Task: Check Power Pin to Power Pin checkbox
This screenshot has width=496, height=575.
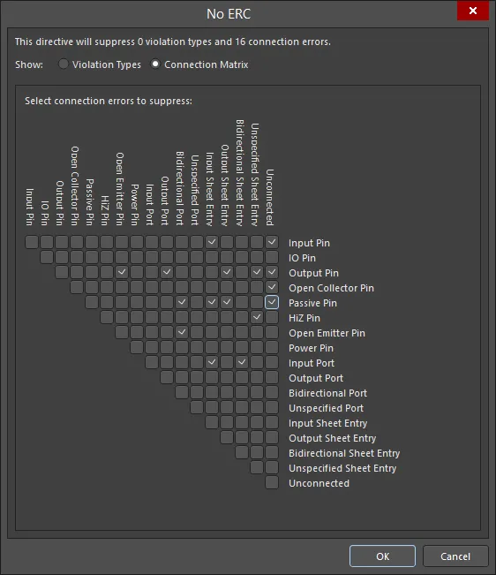Action: [137, 347]
